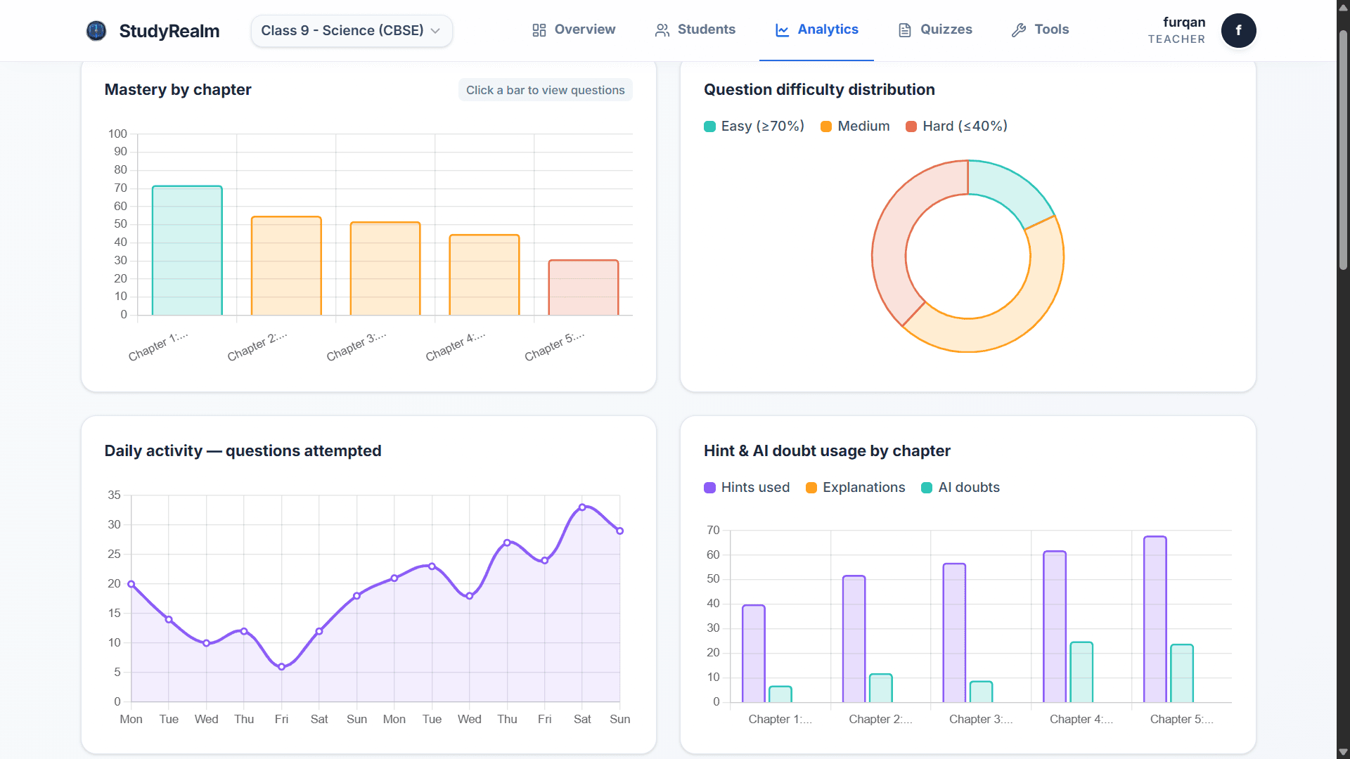Click the Chapter 1 Hints used bar
Screen dimensions: 1350x759
(x=753, y=654)
